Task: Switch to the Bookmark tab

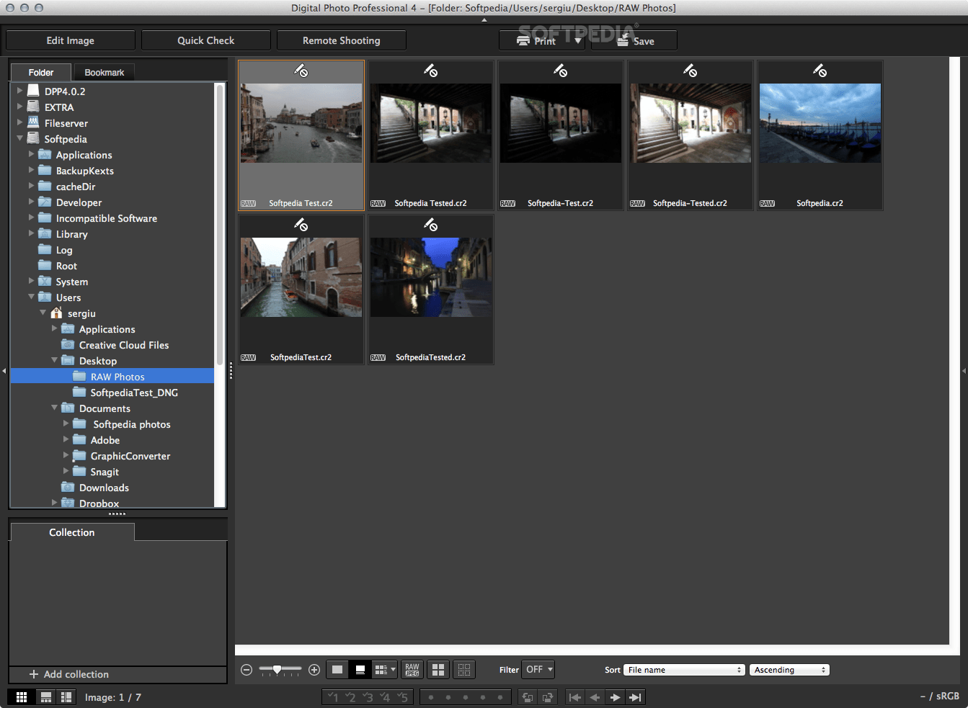Action: 104,73
